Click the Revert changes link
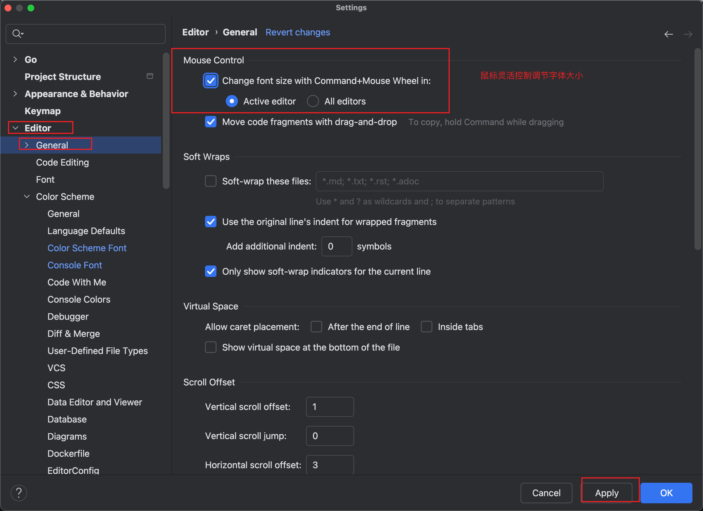Image resolution: width=703 pixels, height=511 pixels. click(298, 32)
